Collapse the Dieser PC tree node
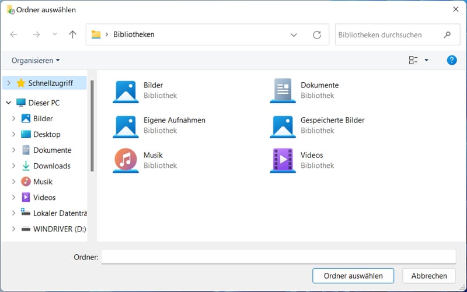The width and height of the screenshot is (467, 292). click(8, 103)
